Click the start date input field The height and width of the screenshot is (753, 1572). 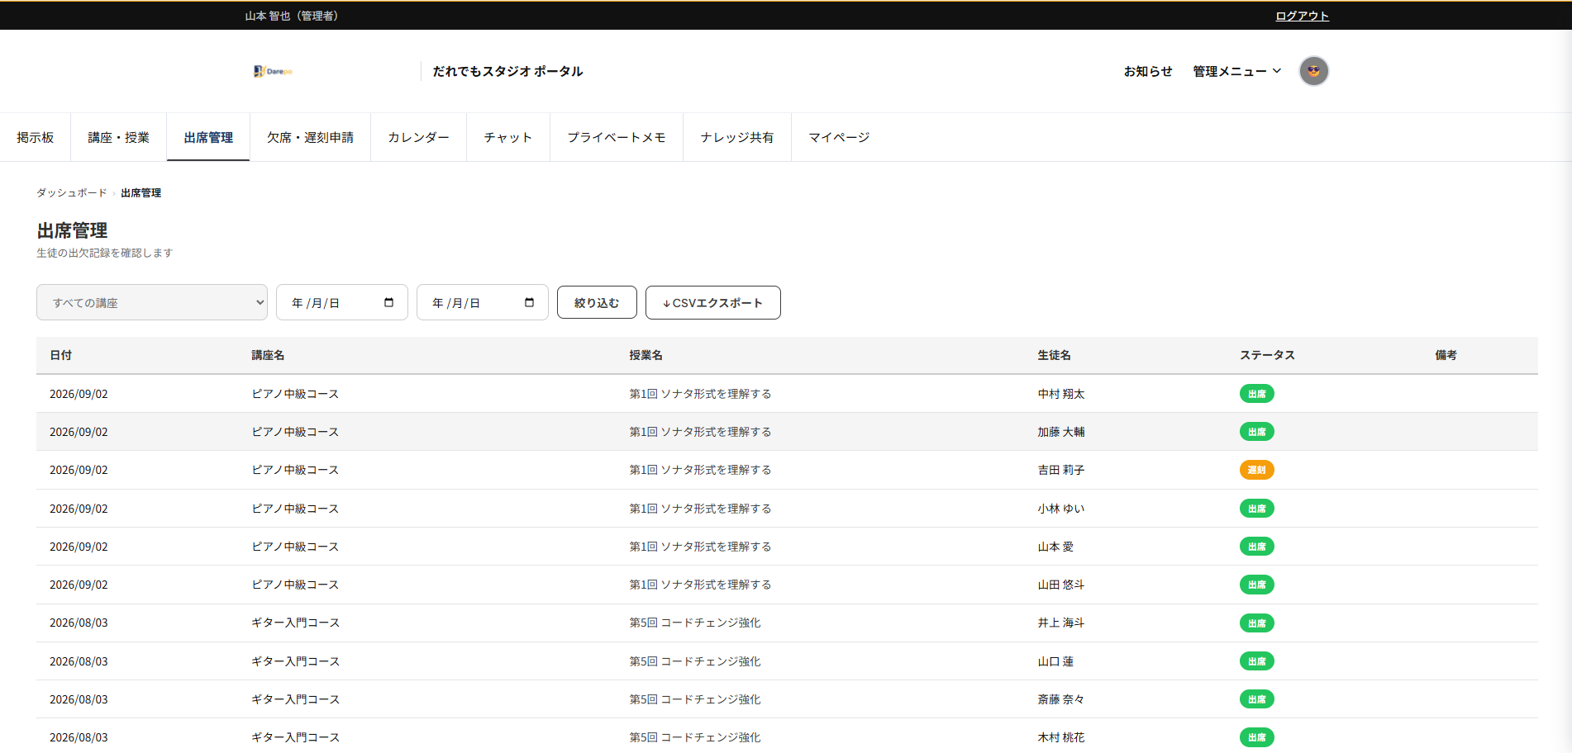pos(342,302)
